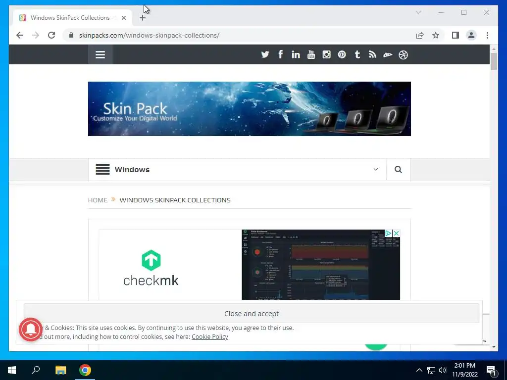Click the AdChoices triangle icon

[x=389, y=234]
